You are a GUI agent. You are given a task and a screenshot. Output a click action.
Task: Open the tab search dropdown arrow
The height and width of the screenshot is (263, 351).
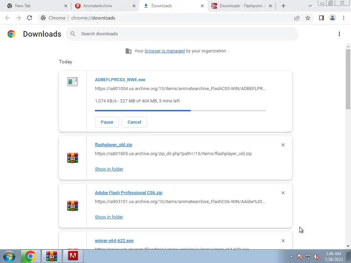(310, 6)
